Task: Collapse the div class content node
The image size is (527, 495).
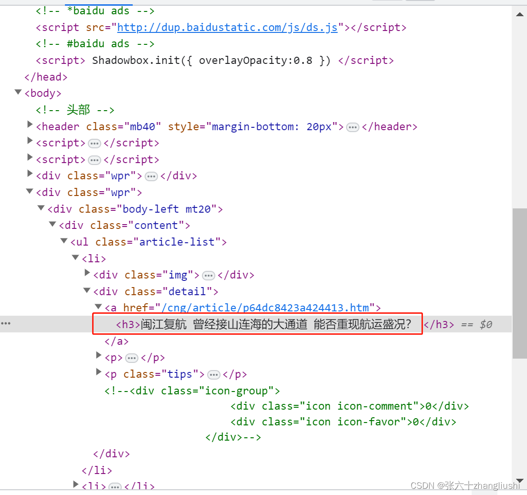Action: click(53, 224)
